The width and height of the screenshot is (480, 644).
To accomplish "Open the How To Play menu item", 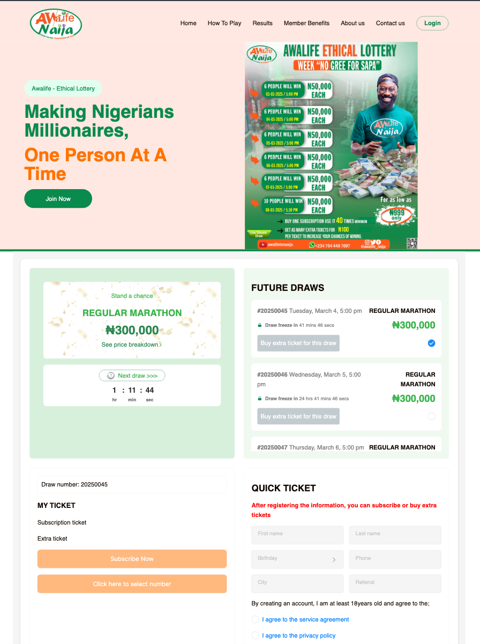I will pos(224,23).
